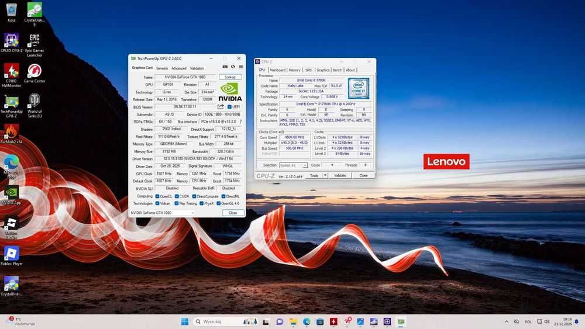Open Microsoft Edge from the desktop
Screen dimensions: 585x329
click(12, 167)
